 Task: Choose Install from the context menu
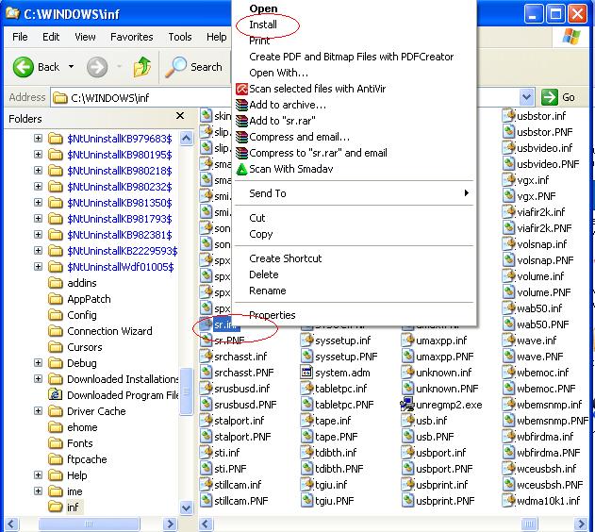coord(263,25)
